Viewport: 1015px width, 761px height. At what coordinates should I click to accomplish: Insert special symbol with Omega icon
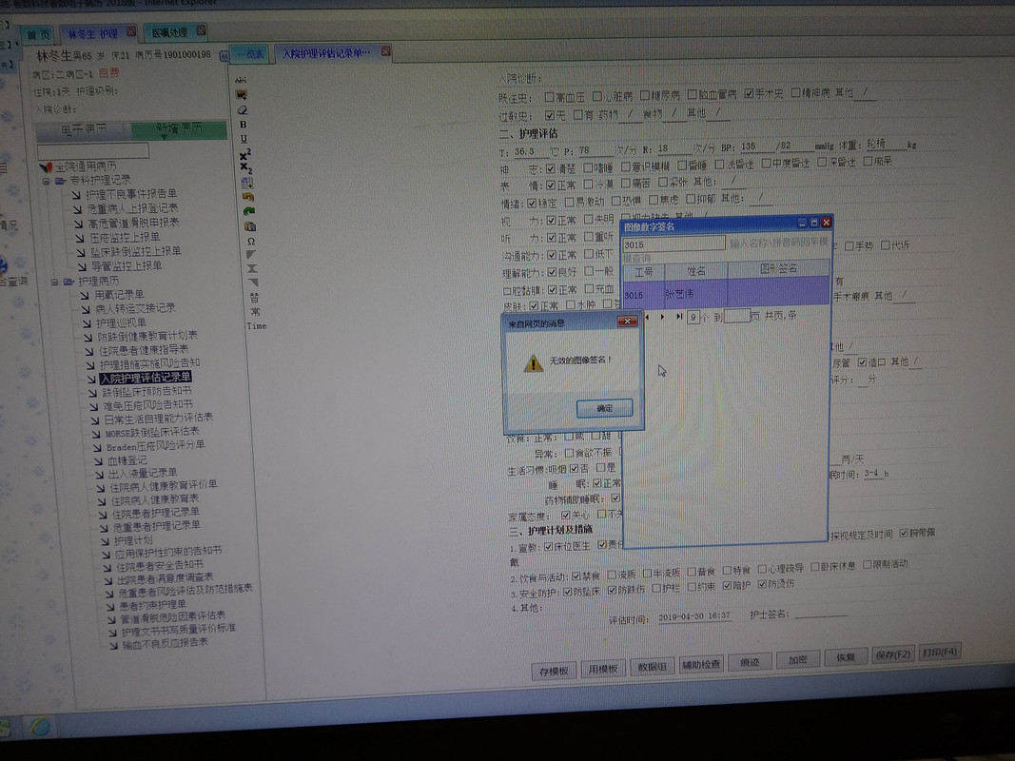(x=250, y=241)
